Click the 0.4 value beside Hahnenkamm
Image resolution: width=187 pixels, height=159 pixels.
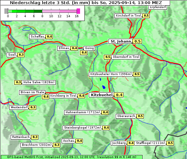pyautogui.click(x=105, y=112)
